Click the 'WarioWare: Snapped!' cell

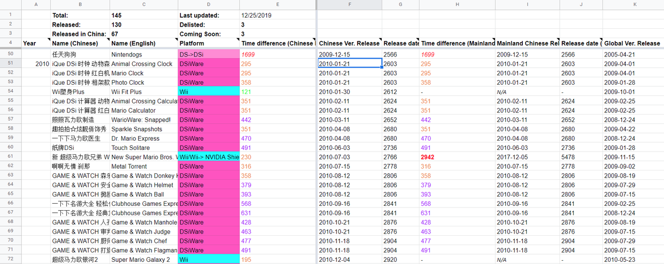coord(144,120)
